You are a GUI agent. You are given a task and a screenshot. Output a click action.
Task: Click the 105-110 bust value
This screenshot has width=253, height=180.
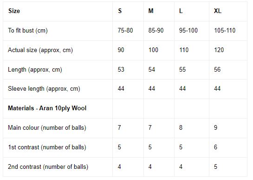pyautogui.click(x=225, y=30)
